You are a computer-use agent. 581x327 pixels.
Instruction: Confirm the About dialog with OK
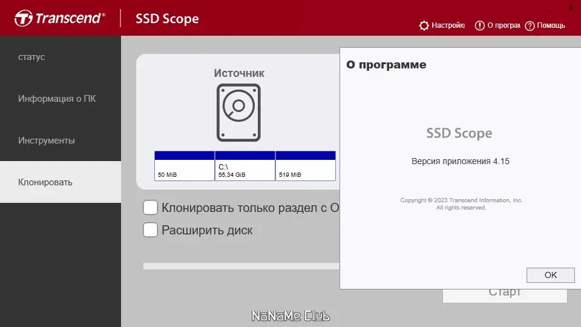pos(551,275)
